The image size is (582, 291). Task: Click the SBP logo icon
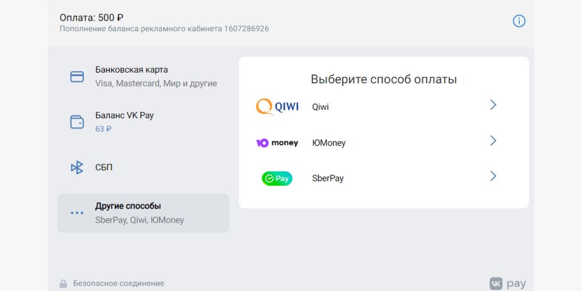click(x=77, y=168)
